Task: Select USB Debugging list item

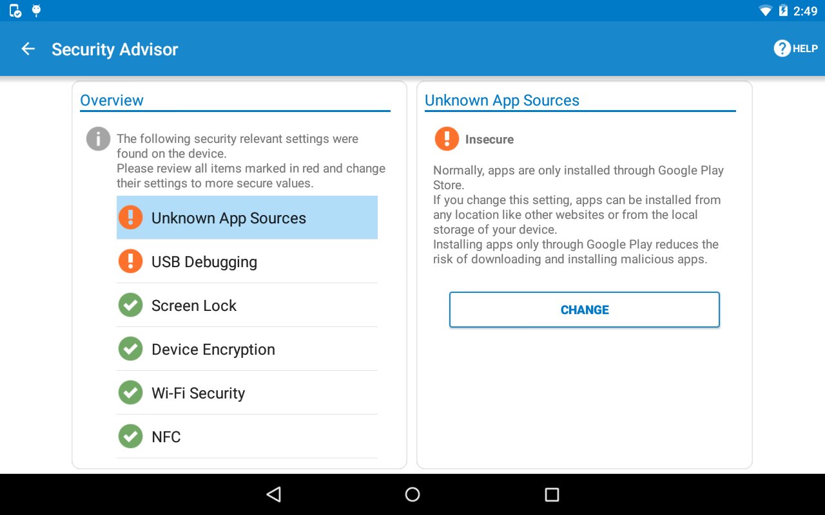Action: tap(247, 261)
